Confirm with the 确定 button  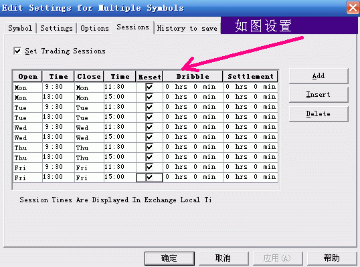tap(169, 258)
